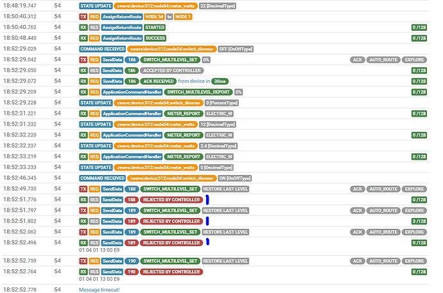Viewport: 443px width, 293px height.
Task: Click the COMMAND RECEIVED badge at 18:52:46.345
Action: tap(102, 178)
